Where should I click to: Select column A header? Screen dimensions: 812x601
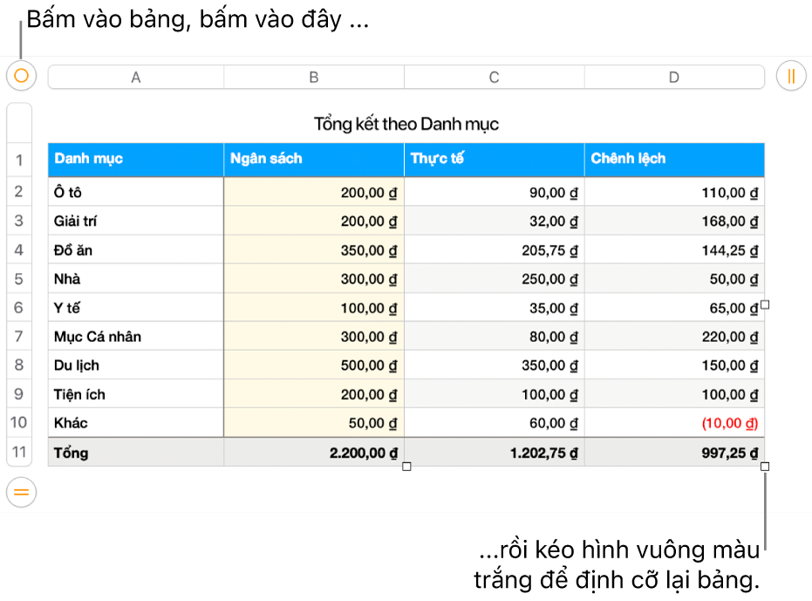click(136, 78)
